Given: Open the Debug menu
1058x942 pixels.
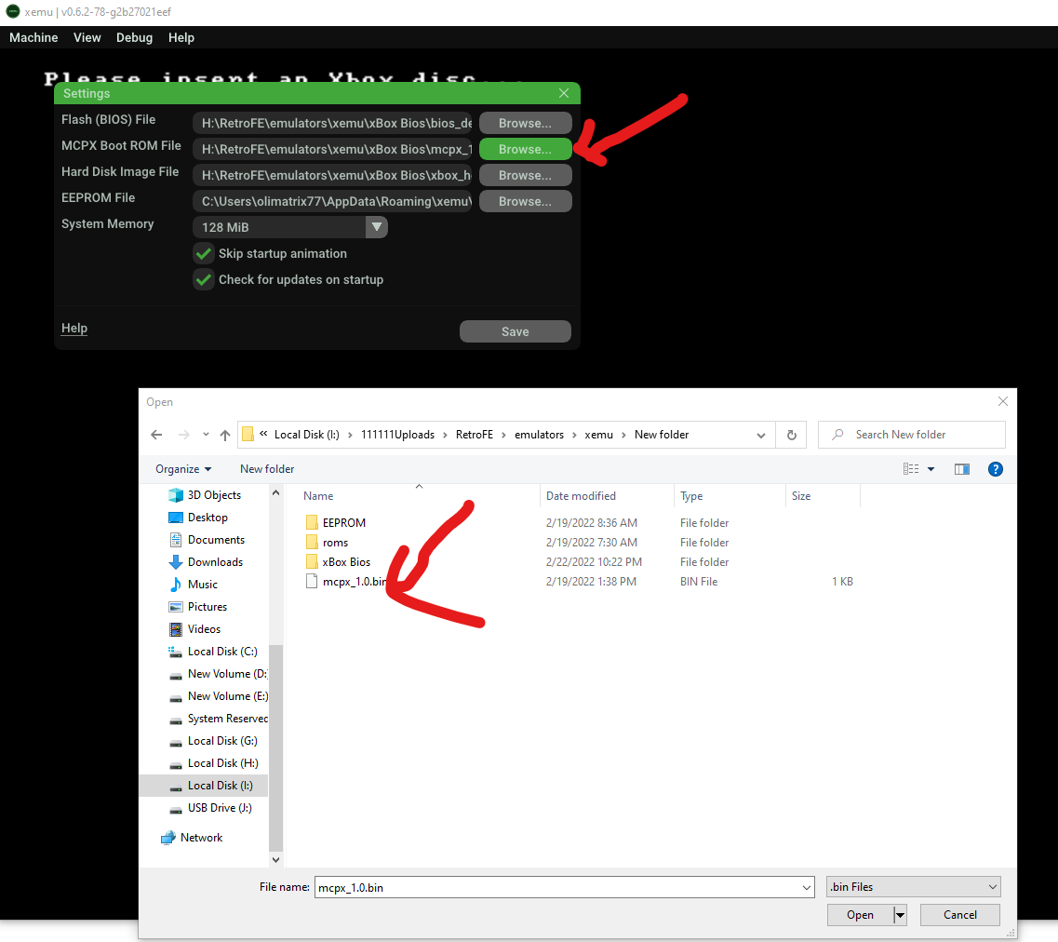Looking at the screenshot, I should (134, 38).
